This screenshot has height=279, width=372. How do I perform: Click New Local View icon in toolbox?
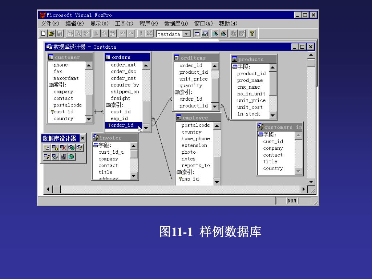pos(79,148)
